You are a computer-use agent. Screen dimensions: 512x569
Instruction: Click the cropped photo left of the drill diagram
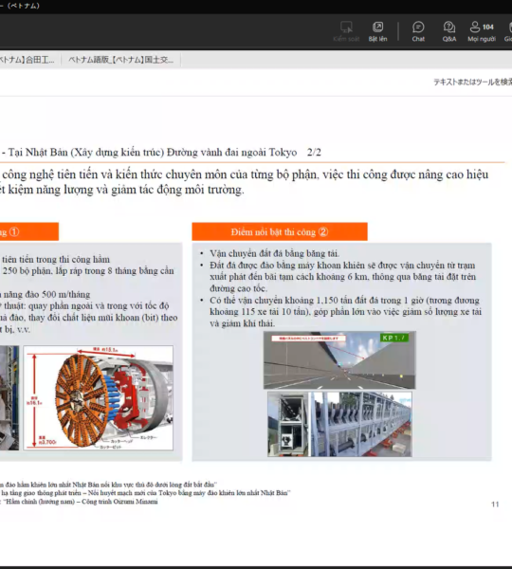coord(9,398)
